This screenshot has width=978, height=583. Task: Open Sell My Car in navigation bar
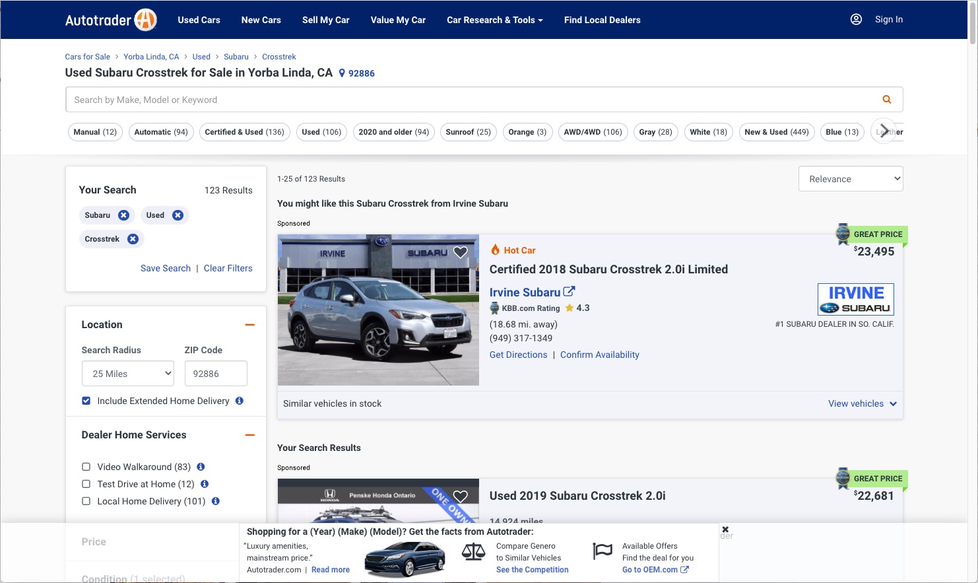coord(326,20)
